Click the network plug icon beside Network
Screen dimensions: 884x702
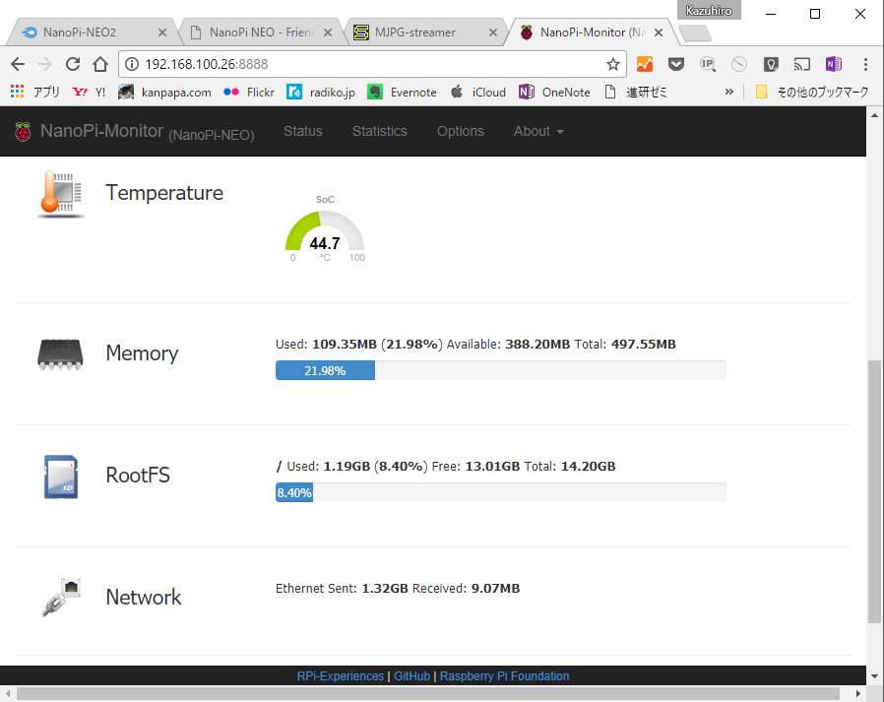click(x=60, y=598)
